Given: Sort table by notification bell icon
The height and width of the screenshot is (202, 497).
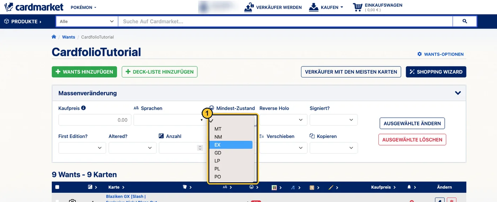Looking at the screenshot, I should coord(409,187).
